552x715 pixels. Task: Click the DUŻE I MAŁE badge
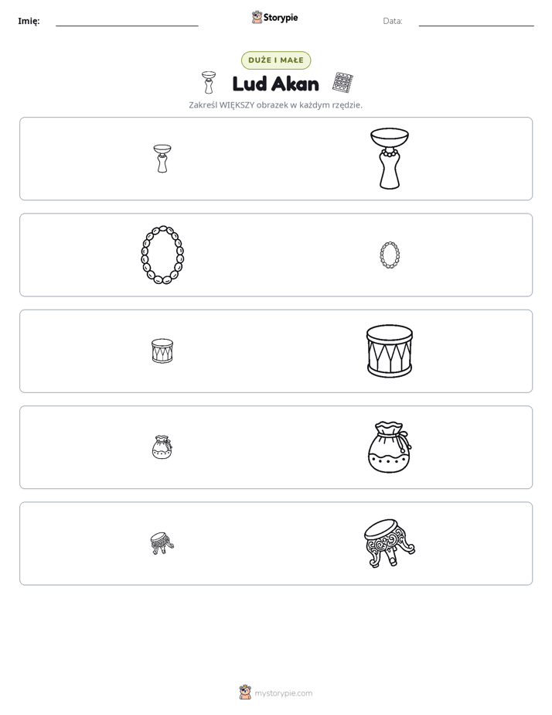(276, 60)
